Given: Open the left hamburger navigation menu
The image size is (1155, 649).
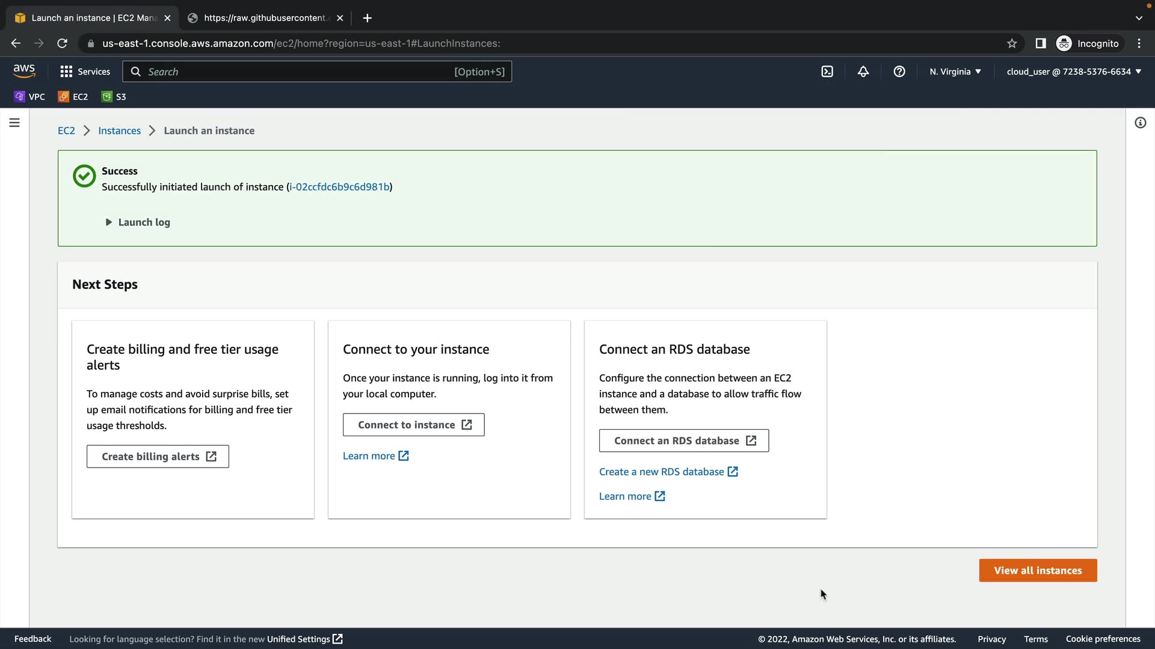Looking at the screenshot, I should [x=14, y=123].
